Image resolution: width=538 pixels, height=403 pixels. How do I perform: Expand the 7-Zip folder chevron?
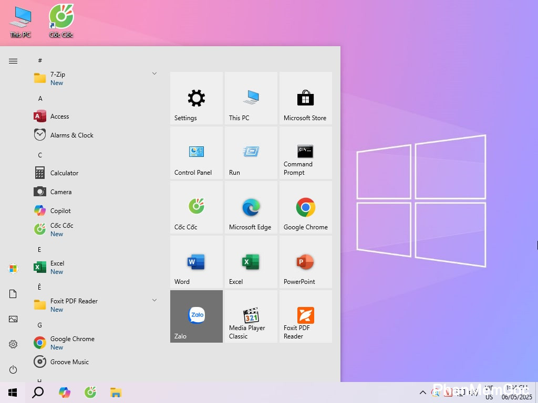point(154,73)
